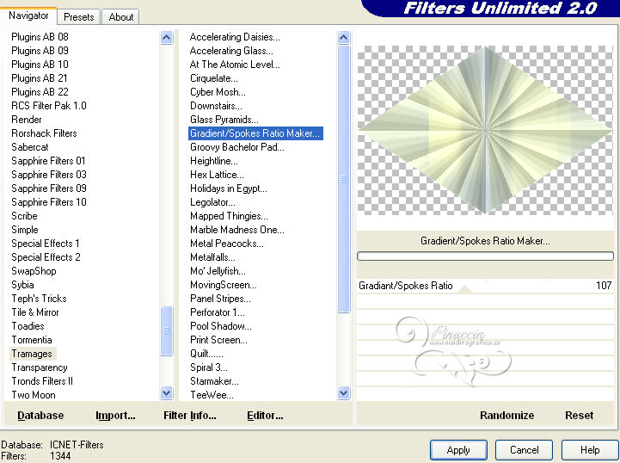
Task: Choose Cirquelate... filter
Action: click(x=214, y=78)
